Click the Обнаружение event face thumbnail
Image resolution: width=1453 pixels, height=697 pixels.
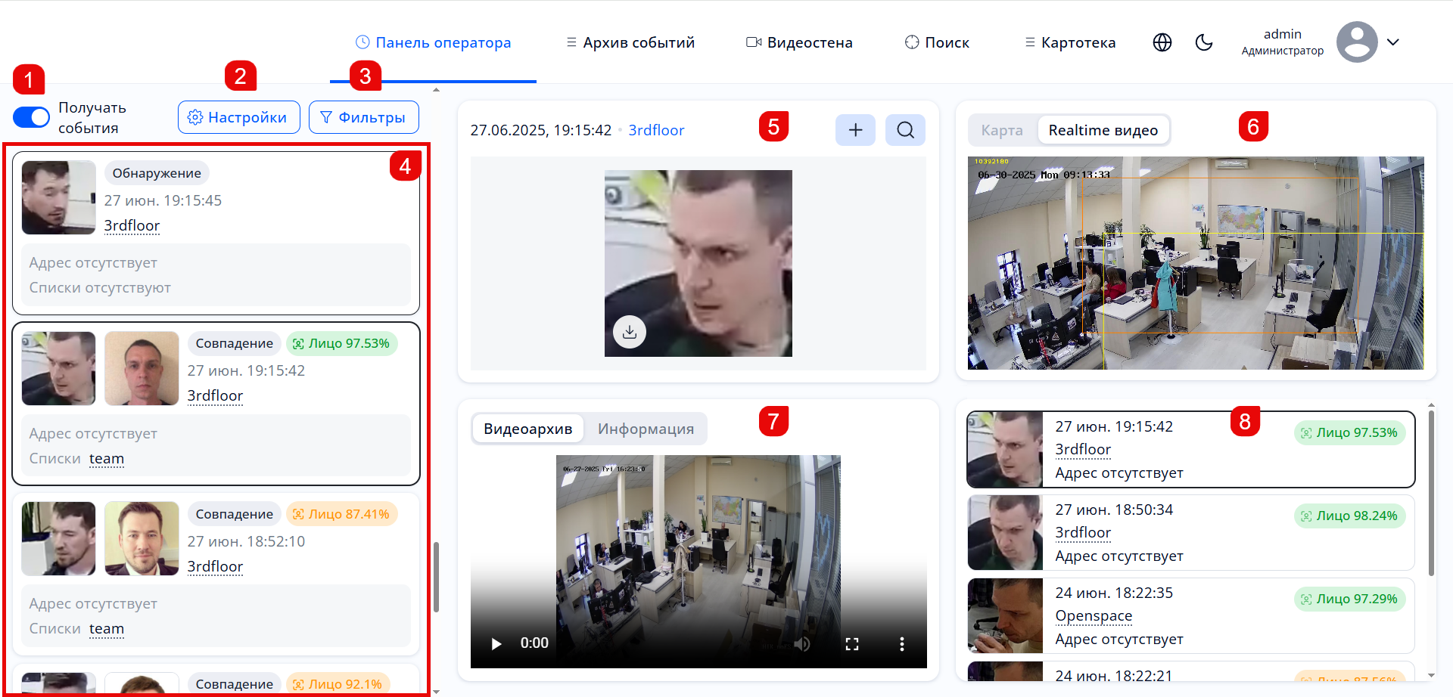(59, 197)
